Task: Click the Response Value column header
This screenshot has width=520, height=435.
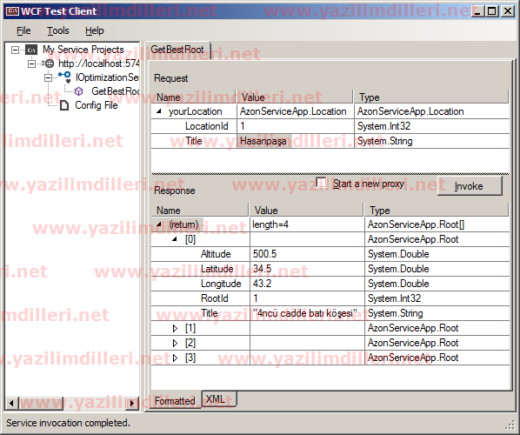Action: (x=306, y=211)
